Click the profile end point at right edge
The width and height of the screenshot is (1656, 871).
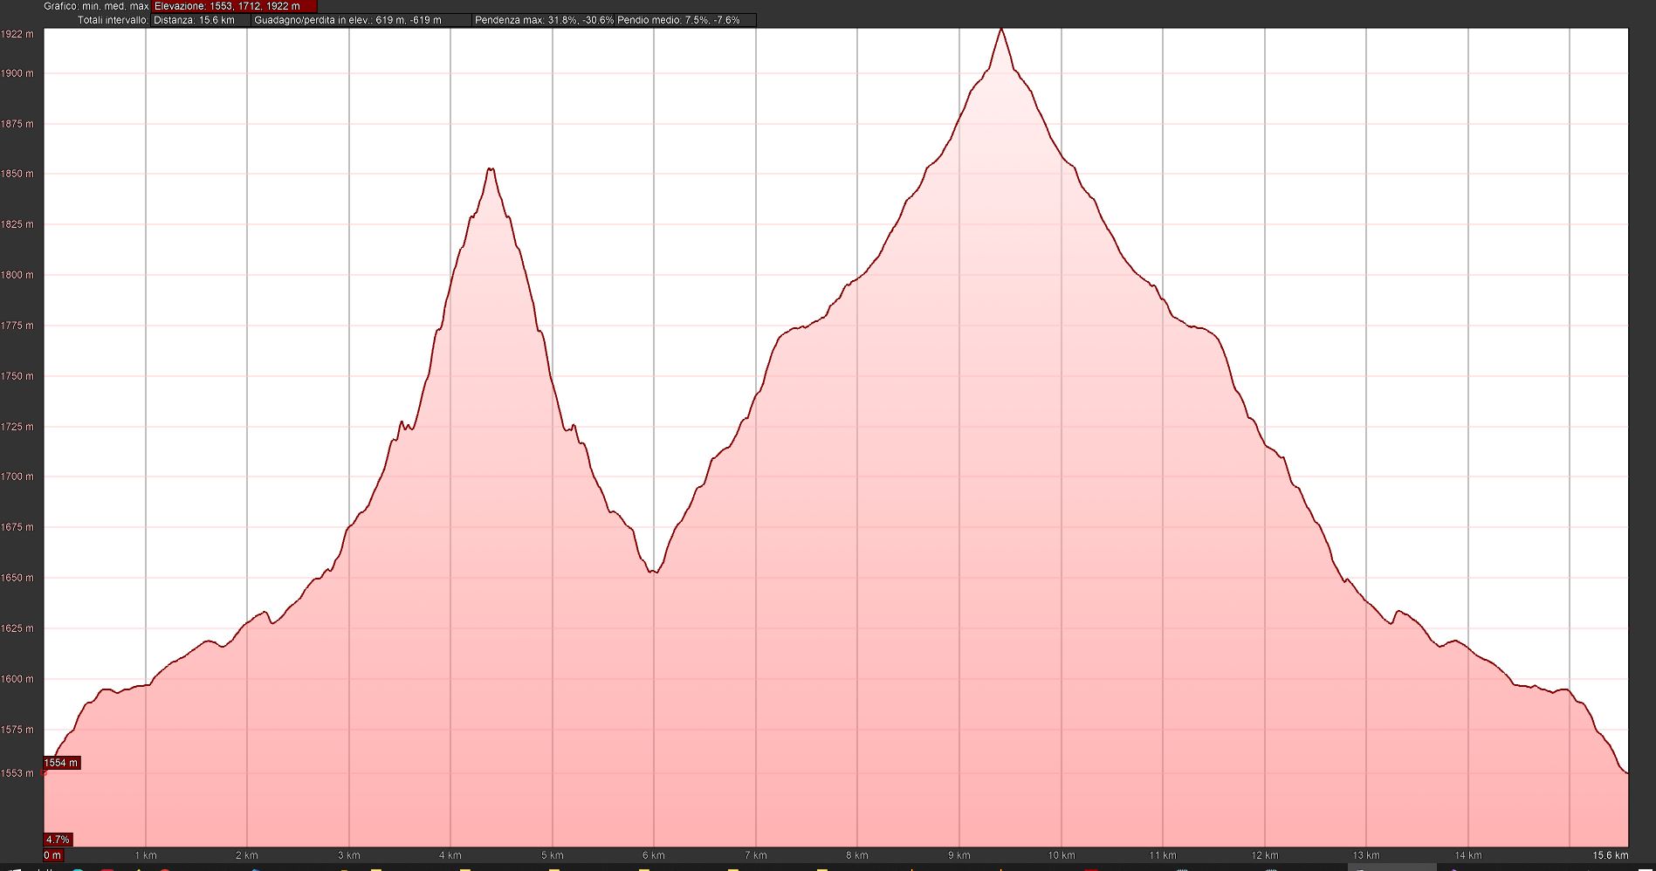[x=1626, y=773]
